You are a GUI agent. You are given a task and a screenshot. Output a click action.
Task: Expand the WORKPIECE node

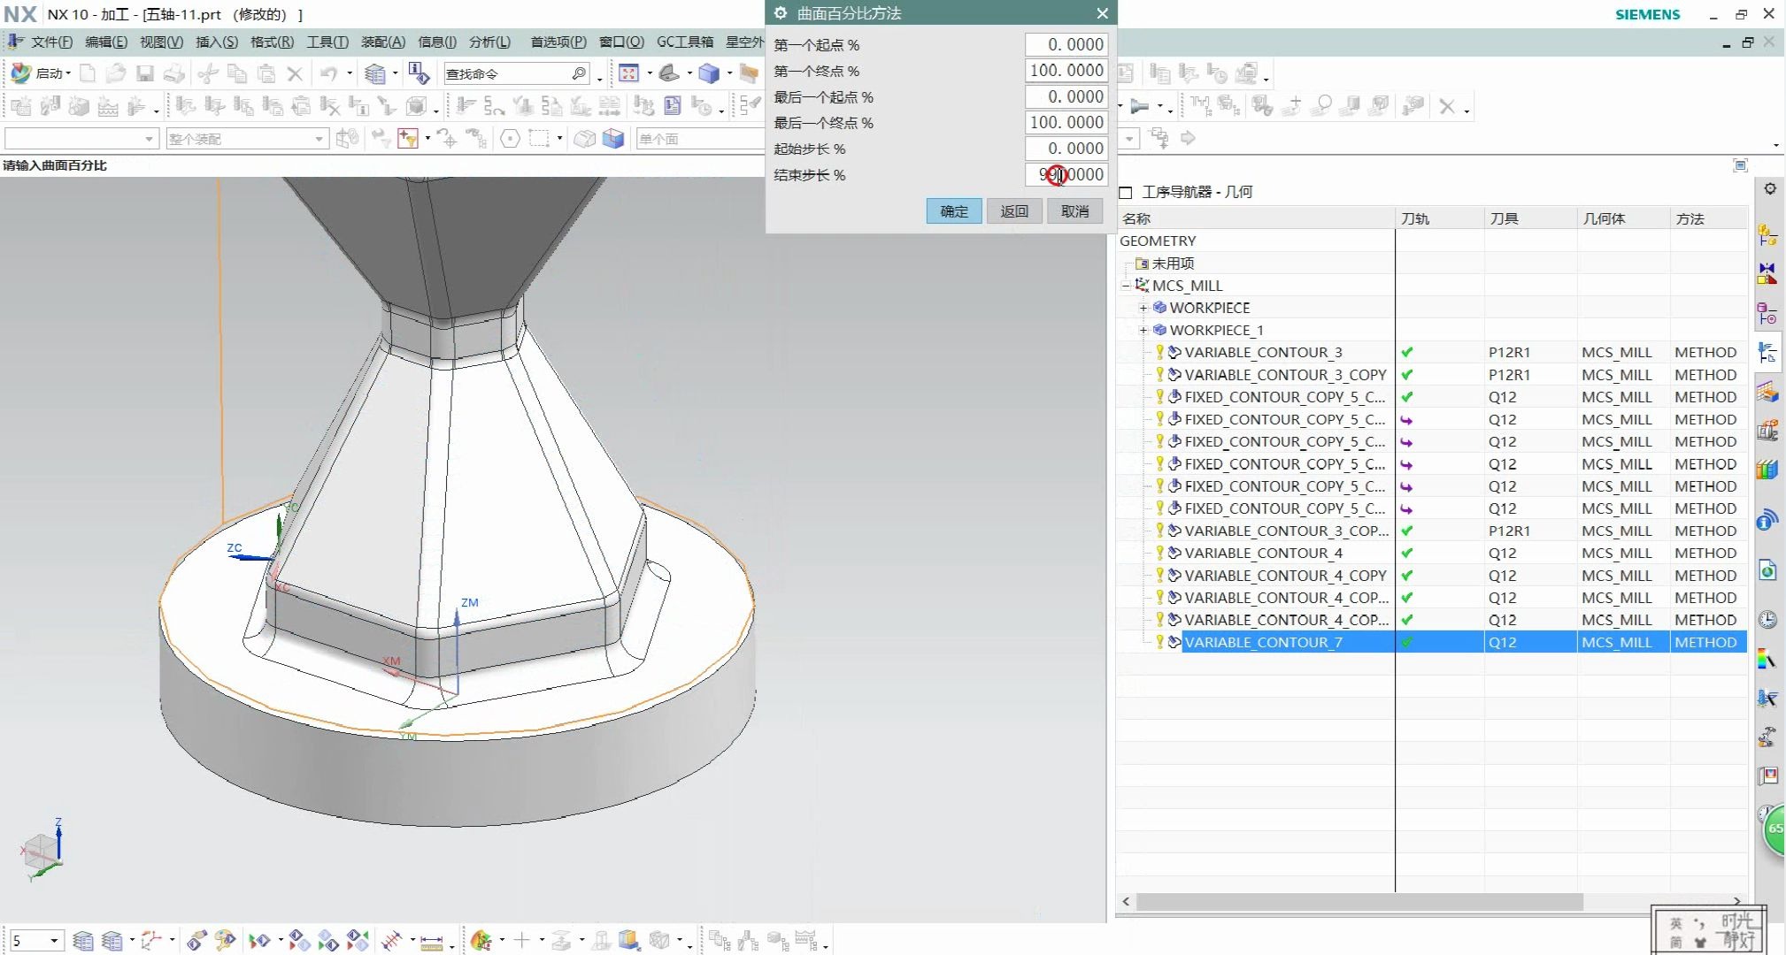[x=1143, y=308]
